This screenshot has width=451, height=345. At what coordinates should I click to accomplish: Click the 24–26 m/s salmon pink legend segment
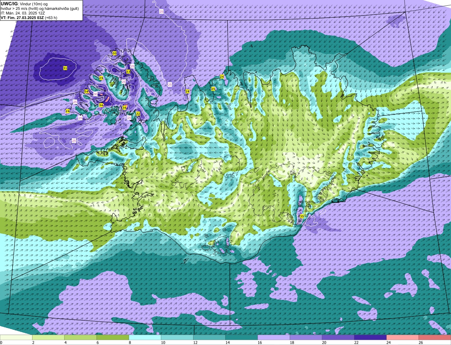click(403, 337)
